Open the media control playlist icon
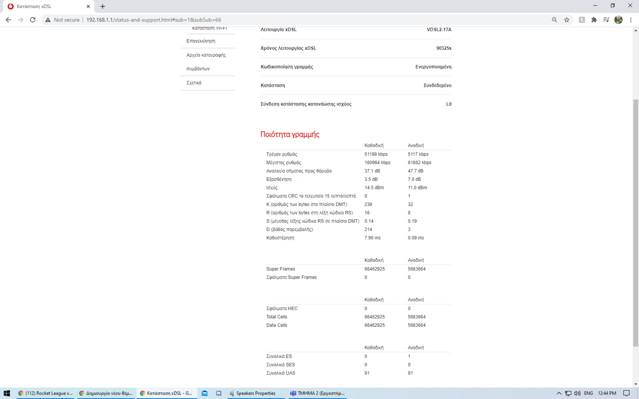Viewport: 639px width, 399px height. tap(606, 20)
